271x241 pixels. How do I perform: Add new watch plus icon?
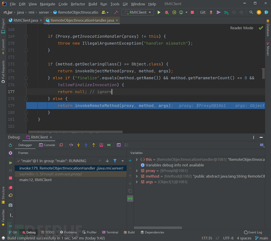coord(130,161)
